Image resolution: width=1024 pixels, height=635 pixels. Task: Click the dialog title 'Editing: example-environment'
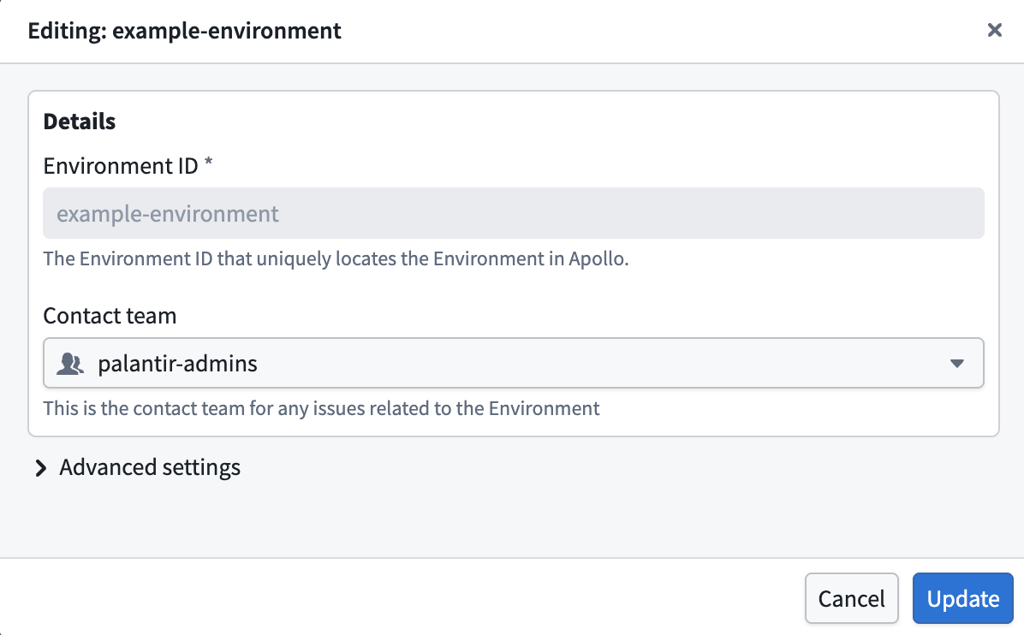[184, 31]
